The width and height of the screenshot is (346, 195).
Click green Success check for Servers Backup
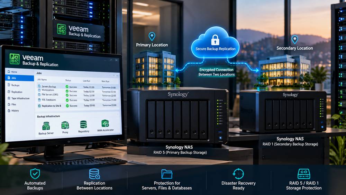point(67,87)
